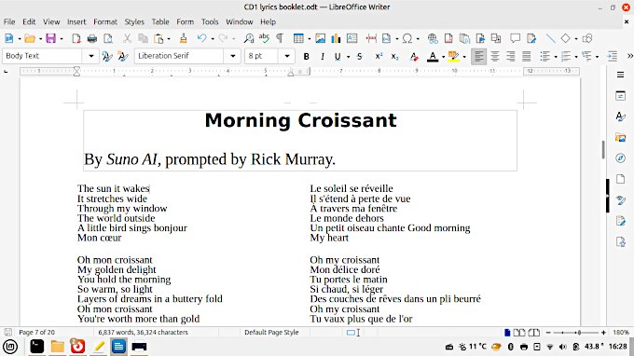Cut the selected text
The image size is (634, 356).
click(x=127, y=38)
